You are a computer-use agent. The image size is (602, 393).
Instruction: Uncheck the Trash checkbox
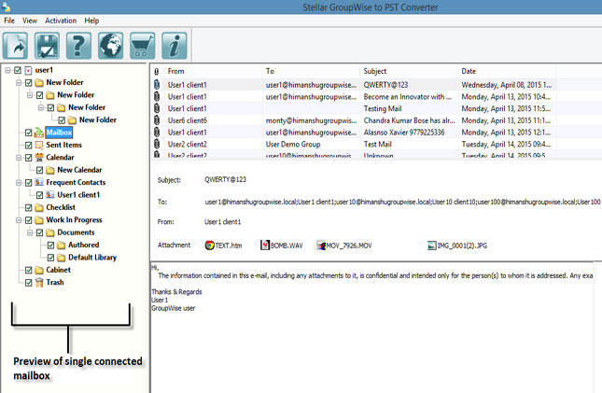(x=28, y=283)
